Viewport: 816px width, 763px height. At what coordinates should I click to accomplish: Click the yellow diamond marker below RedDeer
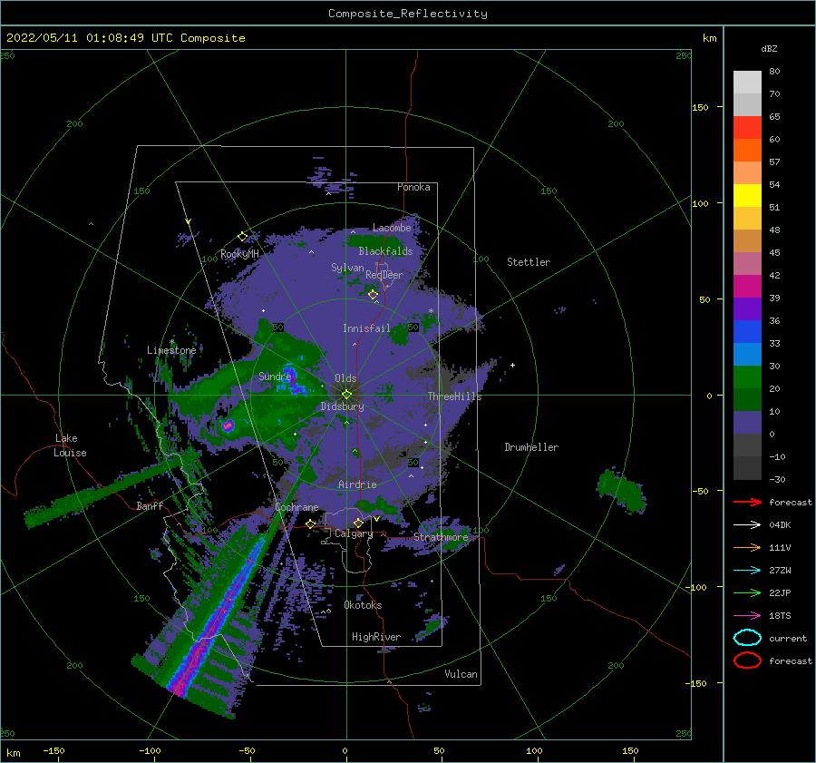pos(374,295)
